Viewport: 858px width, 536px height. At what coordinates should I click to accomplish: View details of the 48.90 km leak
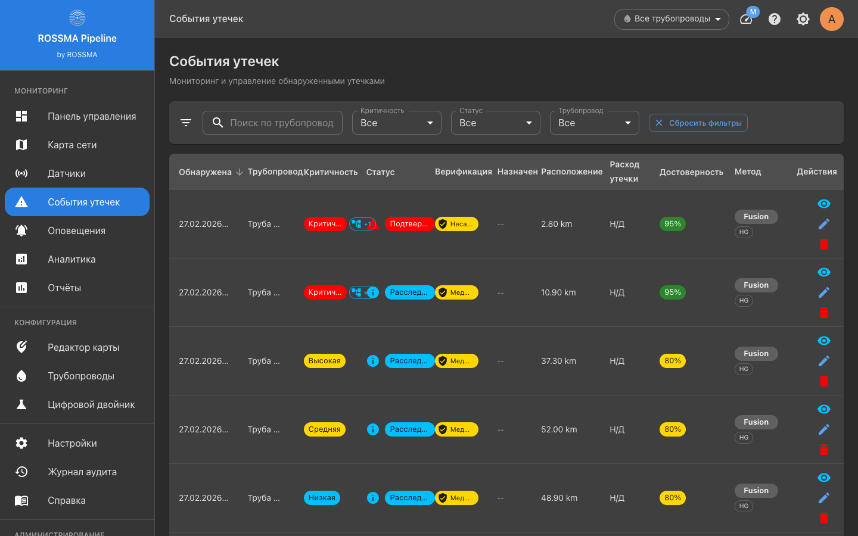(x=824, y=478)
